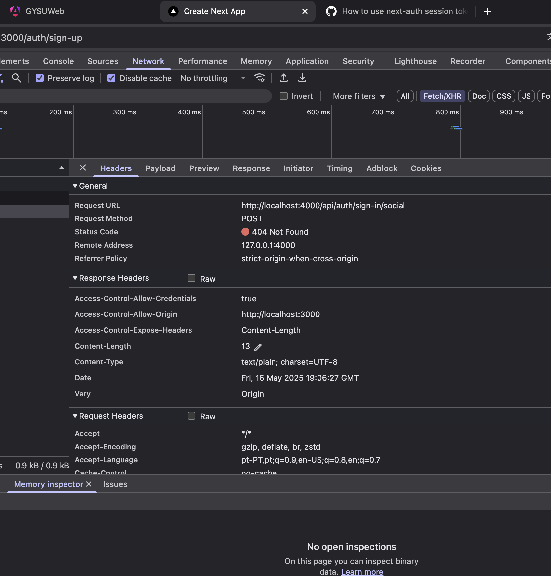The image size is (551, 576).
Task: Collapse the Request Headers section
Action: [75, 416]
